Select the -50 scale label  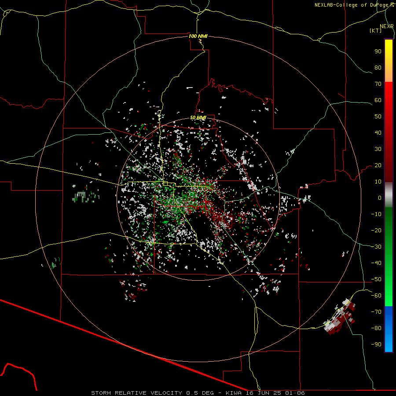[376, 279]
